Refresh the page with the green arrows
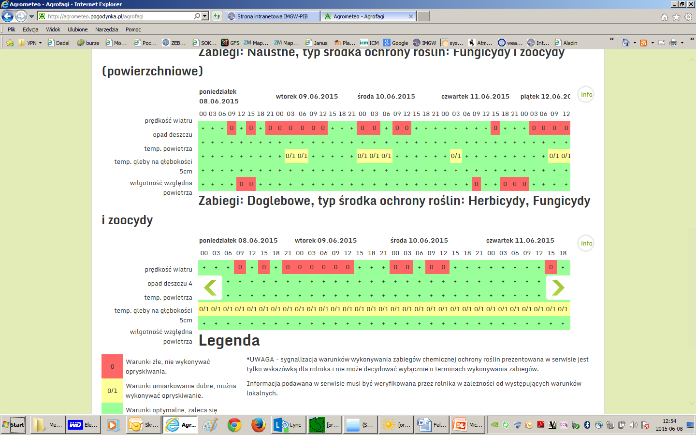This screenshot has width=696, height=435. pyautogui.click(x=217, y=16)
